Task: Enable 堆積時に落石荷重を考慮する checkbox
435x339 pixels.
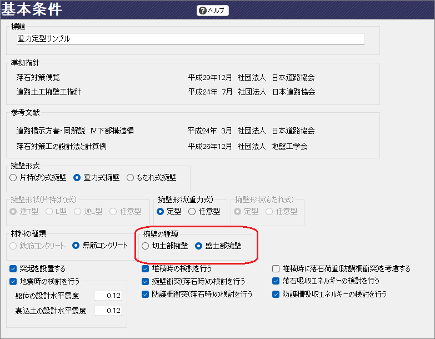Action: [x=276, y=268]
